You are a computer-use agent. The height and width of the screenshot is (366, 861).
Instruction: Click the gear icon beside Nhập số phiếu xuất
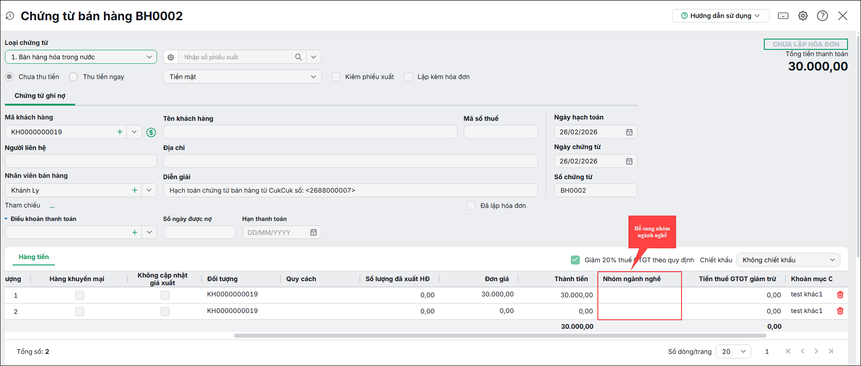[171, 57]
